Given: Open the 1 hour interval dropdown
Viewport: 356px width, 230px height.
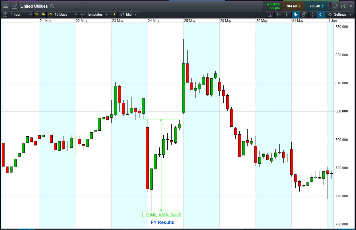Looking at the screenshot, I should (21, 15).
